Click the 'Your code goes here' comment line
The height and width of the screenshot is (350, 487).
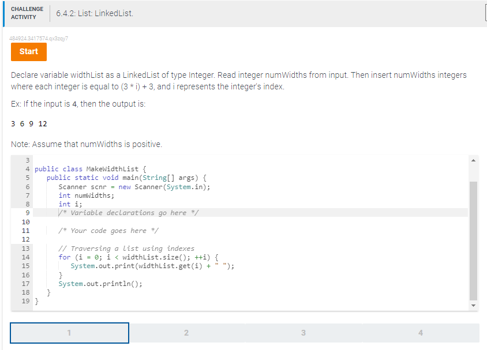(108, 231)
